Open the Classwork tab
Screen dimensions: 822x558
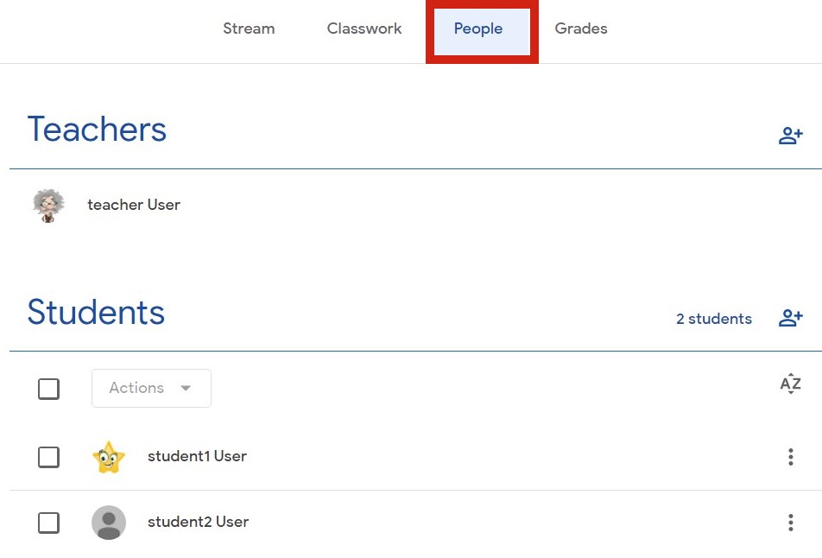coord(364,29)
